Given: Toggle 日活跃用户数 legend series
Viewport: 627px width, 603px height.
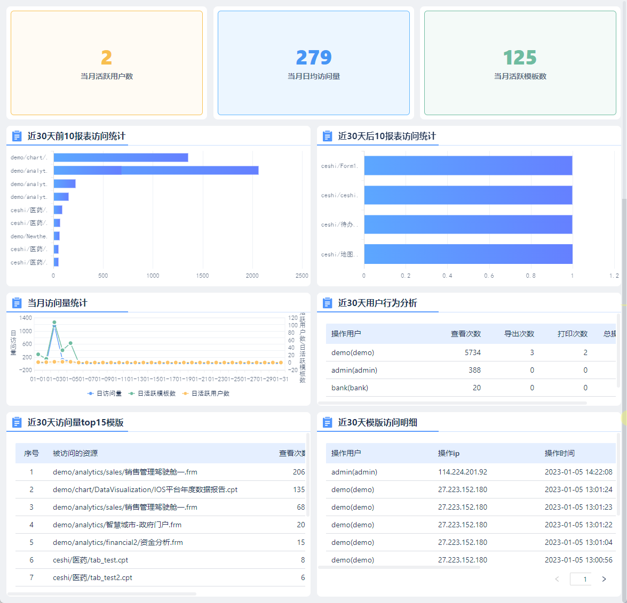Looking at the screenshot, I should coord(206,393).
